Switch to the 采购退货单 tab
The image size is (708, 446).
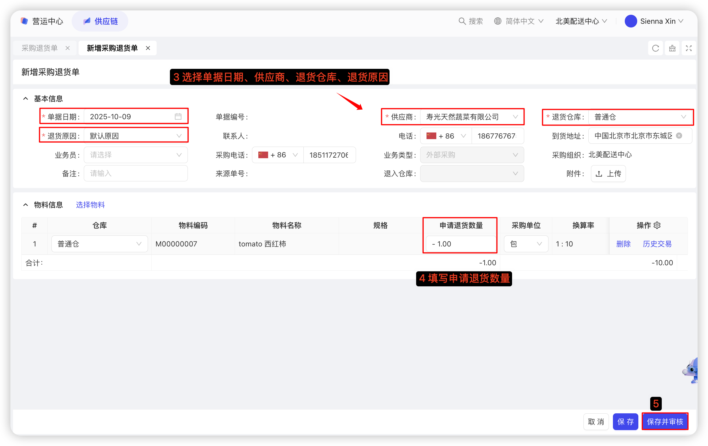(40, 48)
